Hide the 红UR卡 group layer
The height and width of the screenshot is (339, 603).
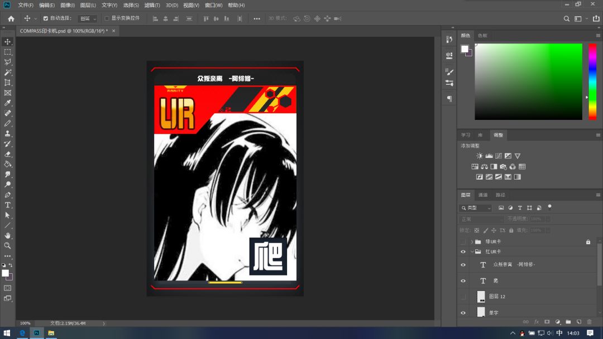click(x=463, y=252)
